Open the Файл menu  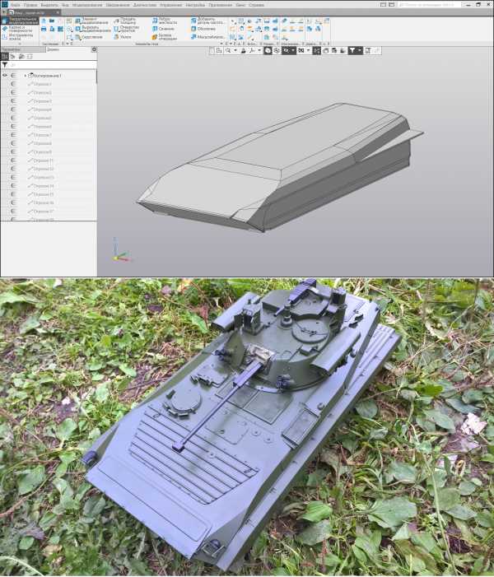point(16,5)
